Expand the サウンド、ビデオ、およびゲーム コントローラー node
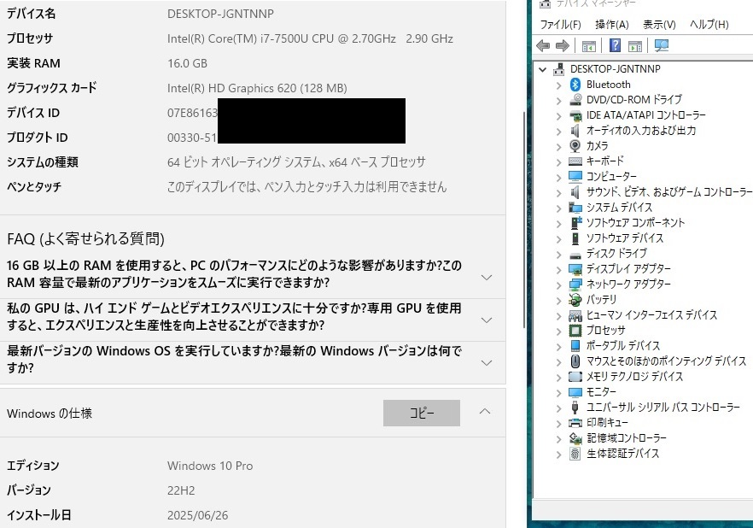This screenshot has height=528, width=753. point(558,192)
